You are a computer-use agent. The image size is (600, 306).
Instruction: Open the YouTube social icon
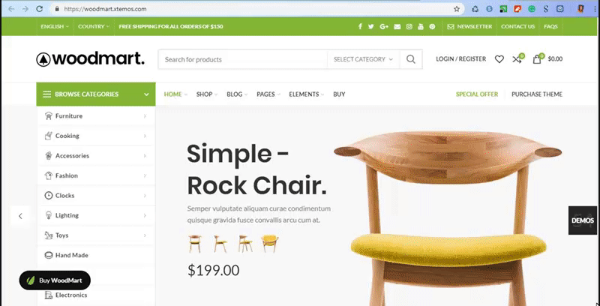pyautogui.click(x=421, y=26)
